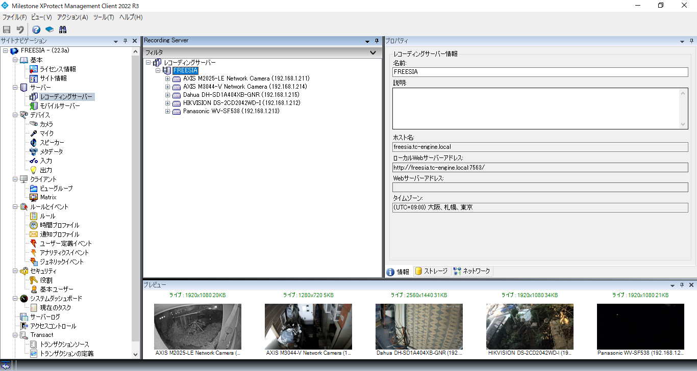Select 入力 under デバイス
The width and height of the screenshot is (697, 371).
click(x=46, y=161)
